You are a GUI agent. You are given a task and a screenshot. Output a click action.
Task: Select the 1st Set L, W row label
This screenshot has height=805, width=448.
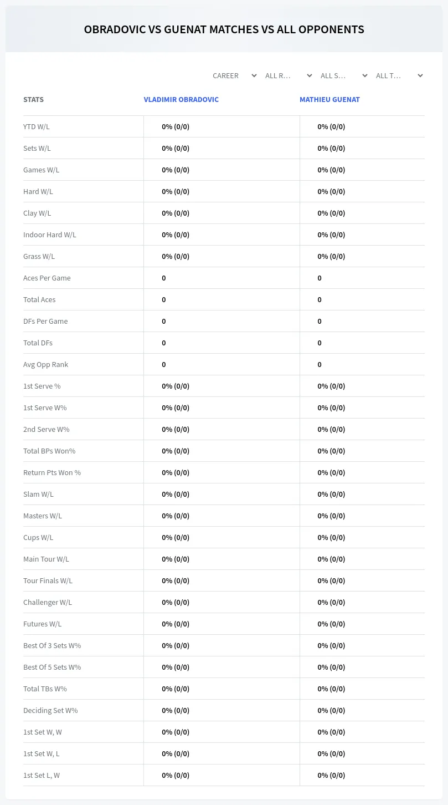[42, 775]
